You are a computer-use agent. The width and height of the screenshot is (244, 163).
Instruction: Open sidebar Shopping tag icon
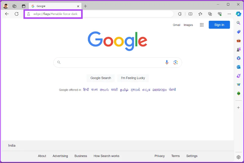[x=239, y=32]
